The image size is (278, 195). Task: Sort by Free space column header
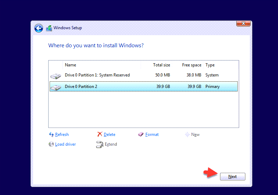point(192,65)
